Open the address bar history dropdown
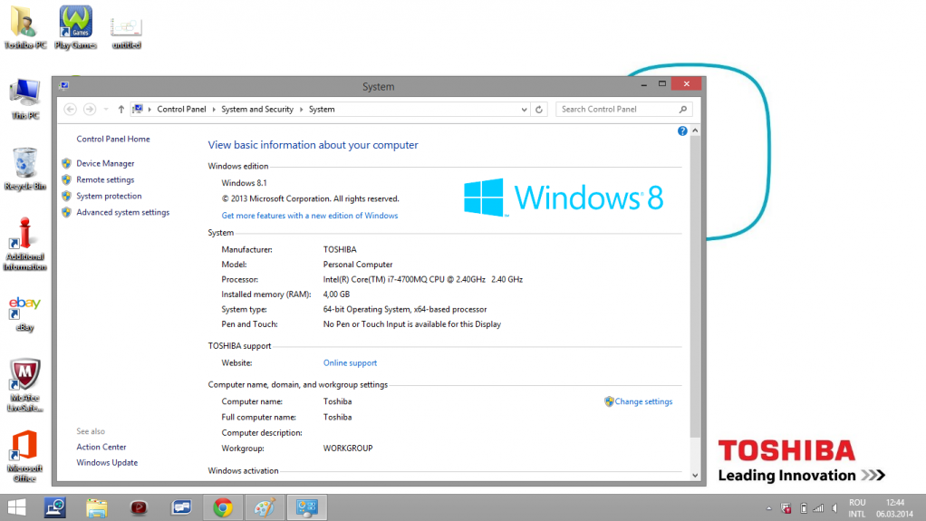Image resolution: width=926 pixels, height=521 pixels. tap(524, 110)
